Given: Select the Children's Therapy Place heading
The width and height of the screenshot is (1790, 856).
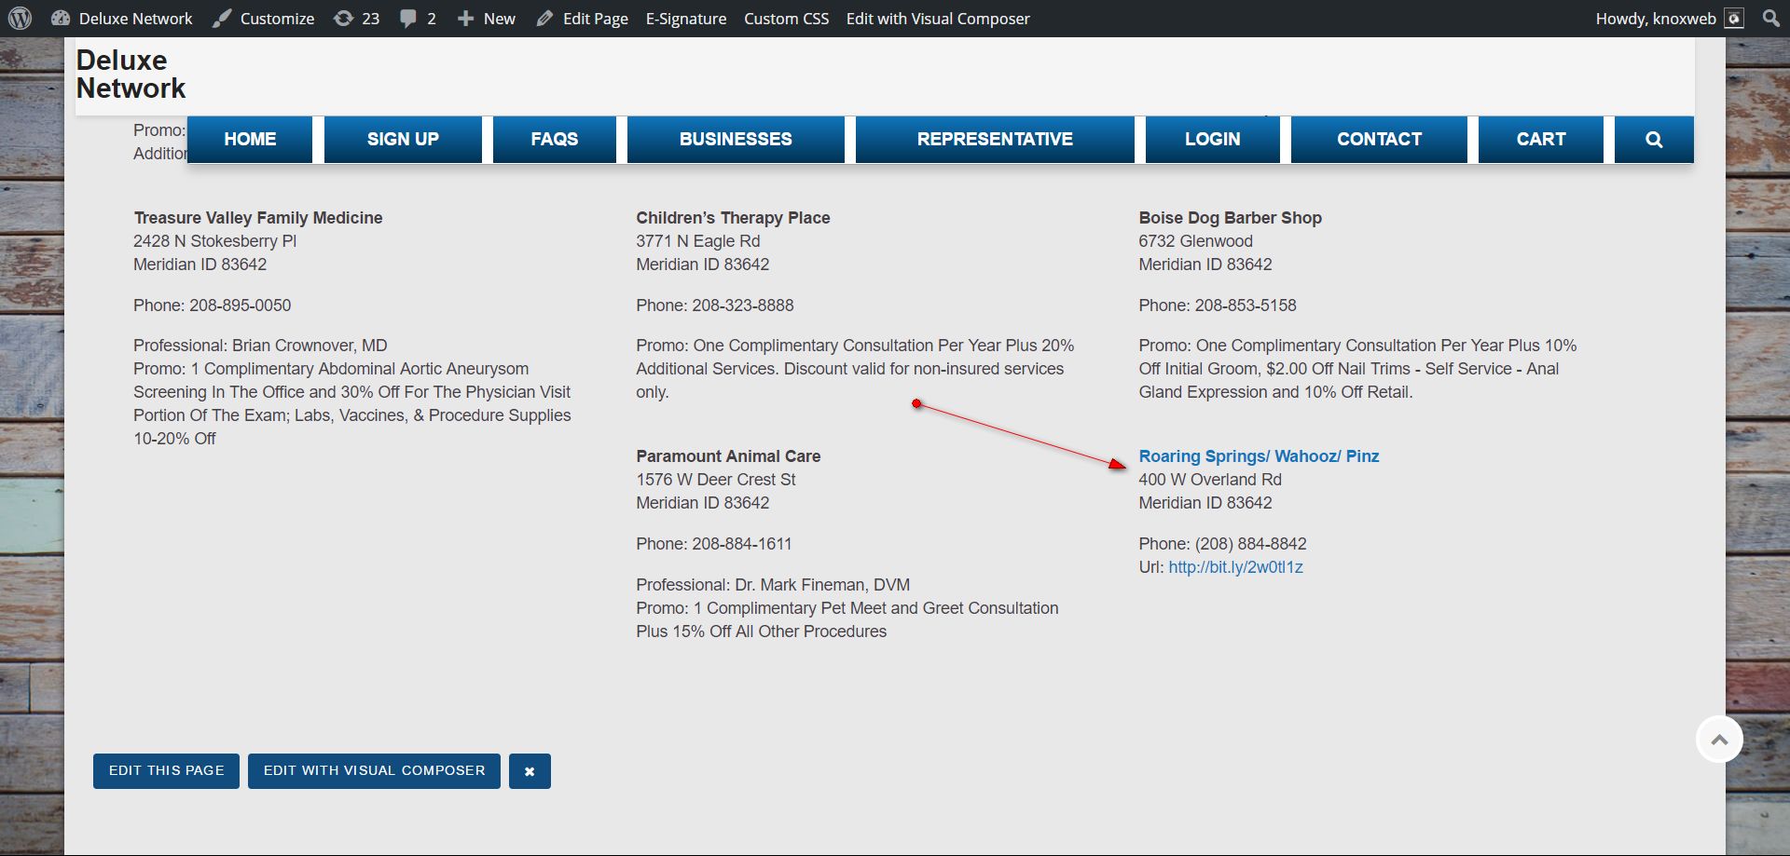Looking at the screenshot, I should click(x=733, y=218).
